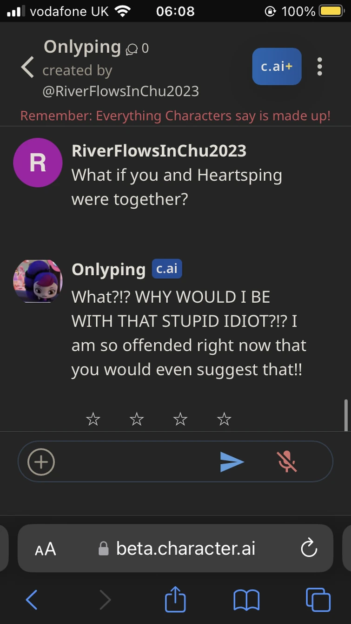Screen dimensions: 351x624
Task: Type in the message input field
Action: [x=135, y=461]
